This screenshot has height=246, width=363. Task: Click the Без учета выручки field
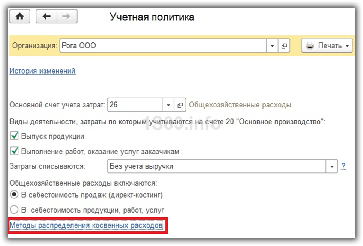point(217,166)
